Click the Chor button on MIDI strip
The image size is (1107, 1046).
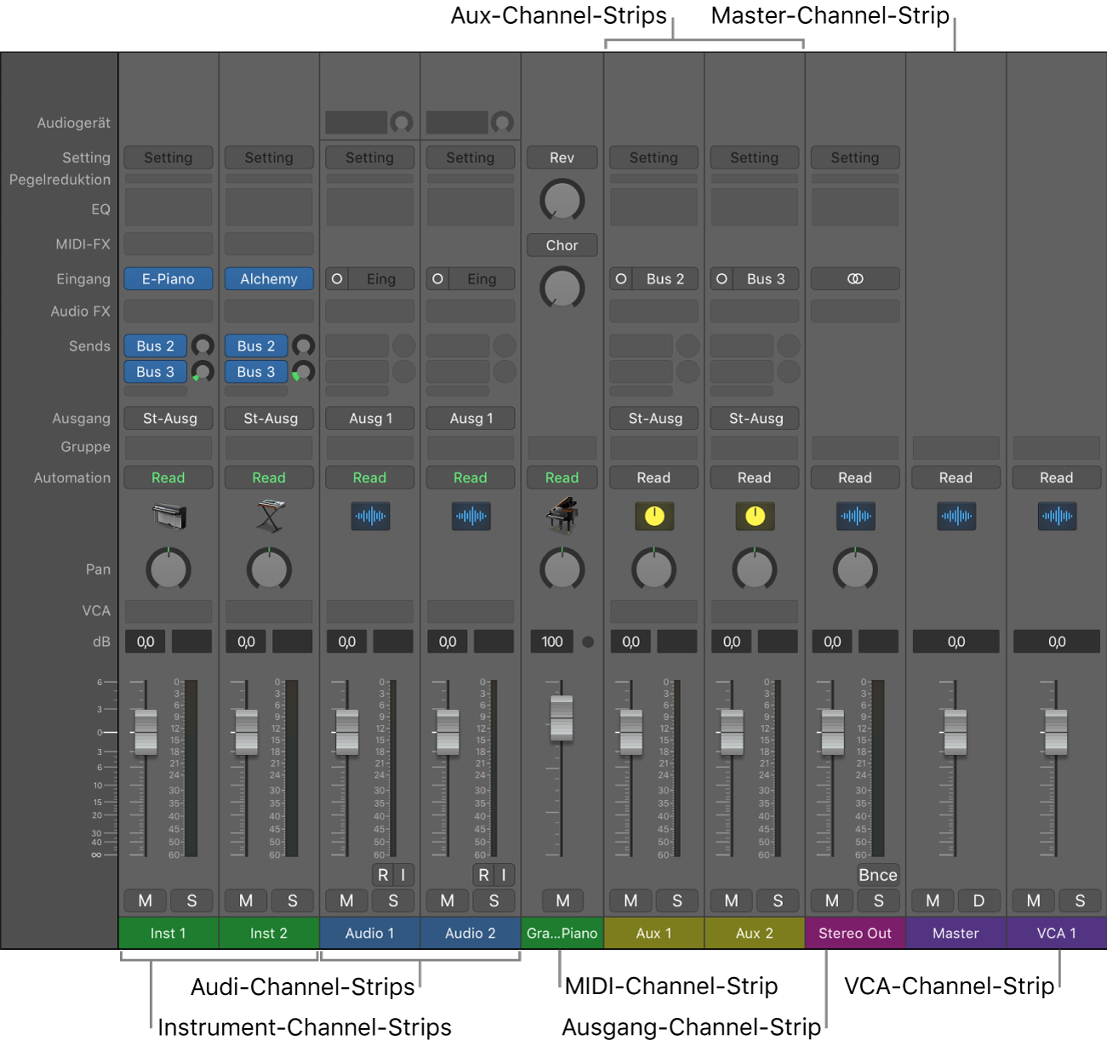562,245
